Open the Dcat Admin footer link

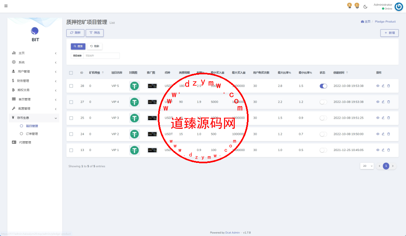pos(232,233)
